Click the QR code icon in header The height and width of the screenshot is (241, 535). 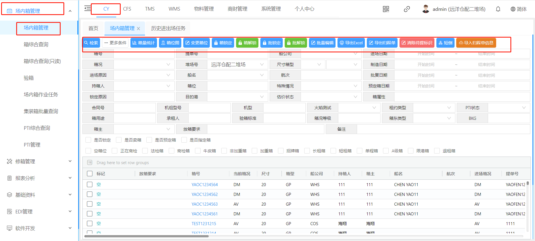tap(386, 9)
